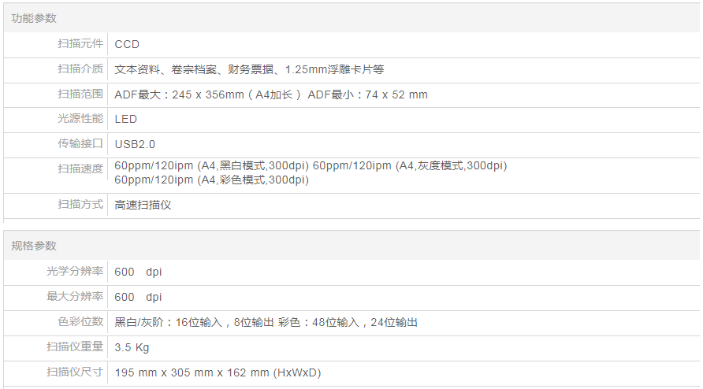703x389 pixels.
Task: Select the 扫描元件 row label
Action: pos(80,44)
